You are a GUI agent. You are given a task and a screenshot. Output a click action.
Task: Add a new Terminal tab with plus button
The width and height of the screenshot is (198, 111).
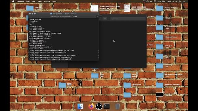click(97, 17)
